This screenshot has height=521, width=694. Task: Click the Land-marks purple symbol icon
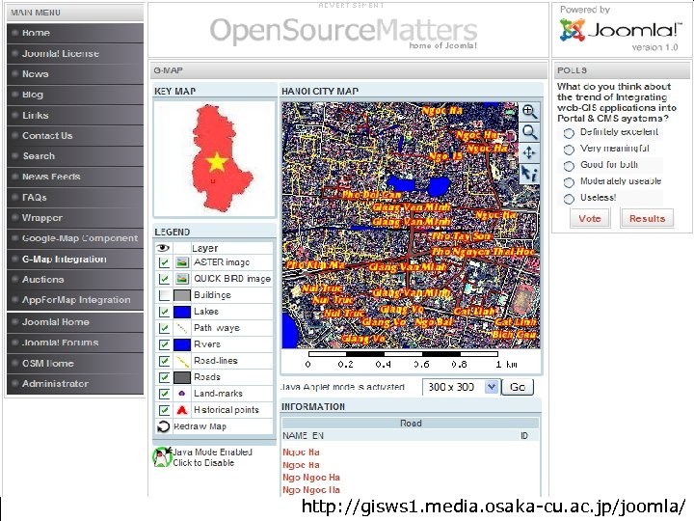182,394
